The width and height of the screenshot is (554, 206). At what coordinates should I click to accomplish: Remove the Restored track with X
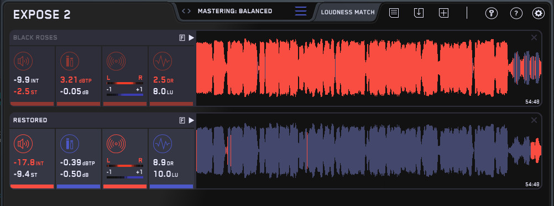pyautogui.click(x=534, y=121)
